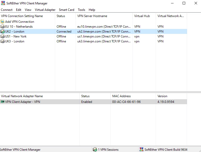This screenshot has height=152, width=201.
Task: Select the uk2.limevpn.com hostname cell
Action: click(x=104, y=32)
